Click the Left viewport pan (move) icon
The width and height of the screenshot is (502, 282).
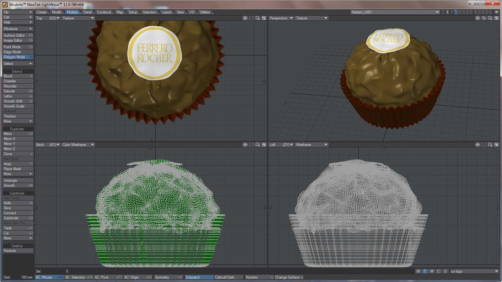pos(478,145)
